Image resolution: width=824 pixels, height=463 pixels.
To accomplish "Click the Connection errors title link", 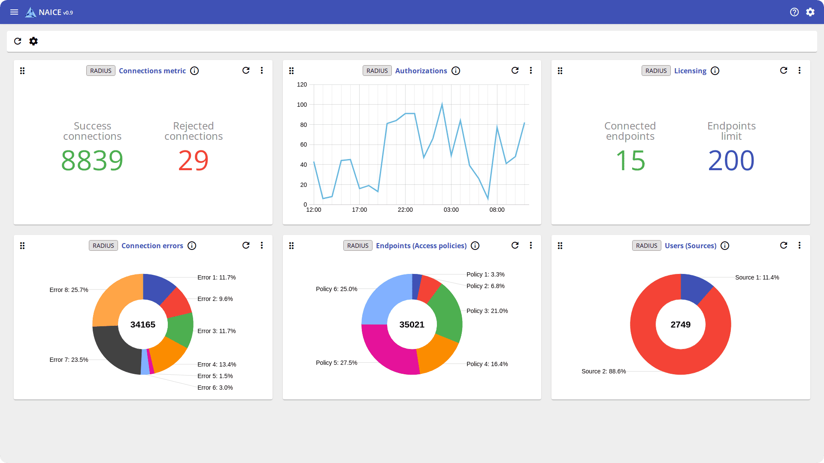I will [152, 246].
